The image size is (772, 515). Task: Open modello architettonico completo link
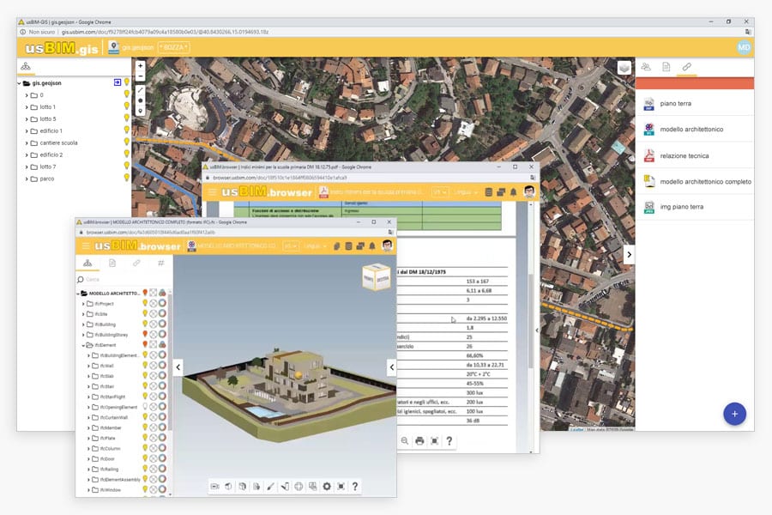tap(695, 181)
